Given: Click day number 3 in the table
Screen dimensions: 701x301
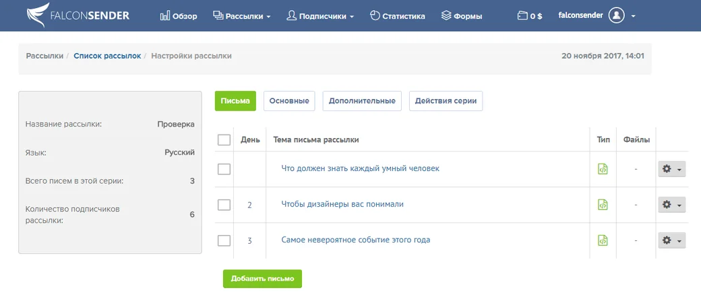Looking at the screenshot, I should [249, 240].
